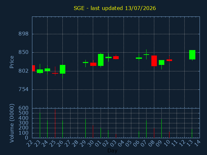Click the tall green candle on day 01
Viewport: 207px width, 155px height.
click(x=101, y=60)
